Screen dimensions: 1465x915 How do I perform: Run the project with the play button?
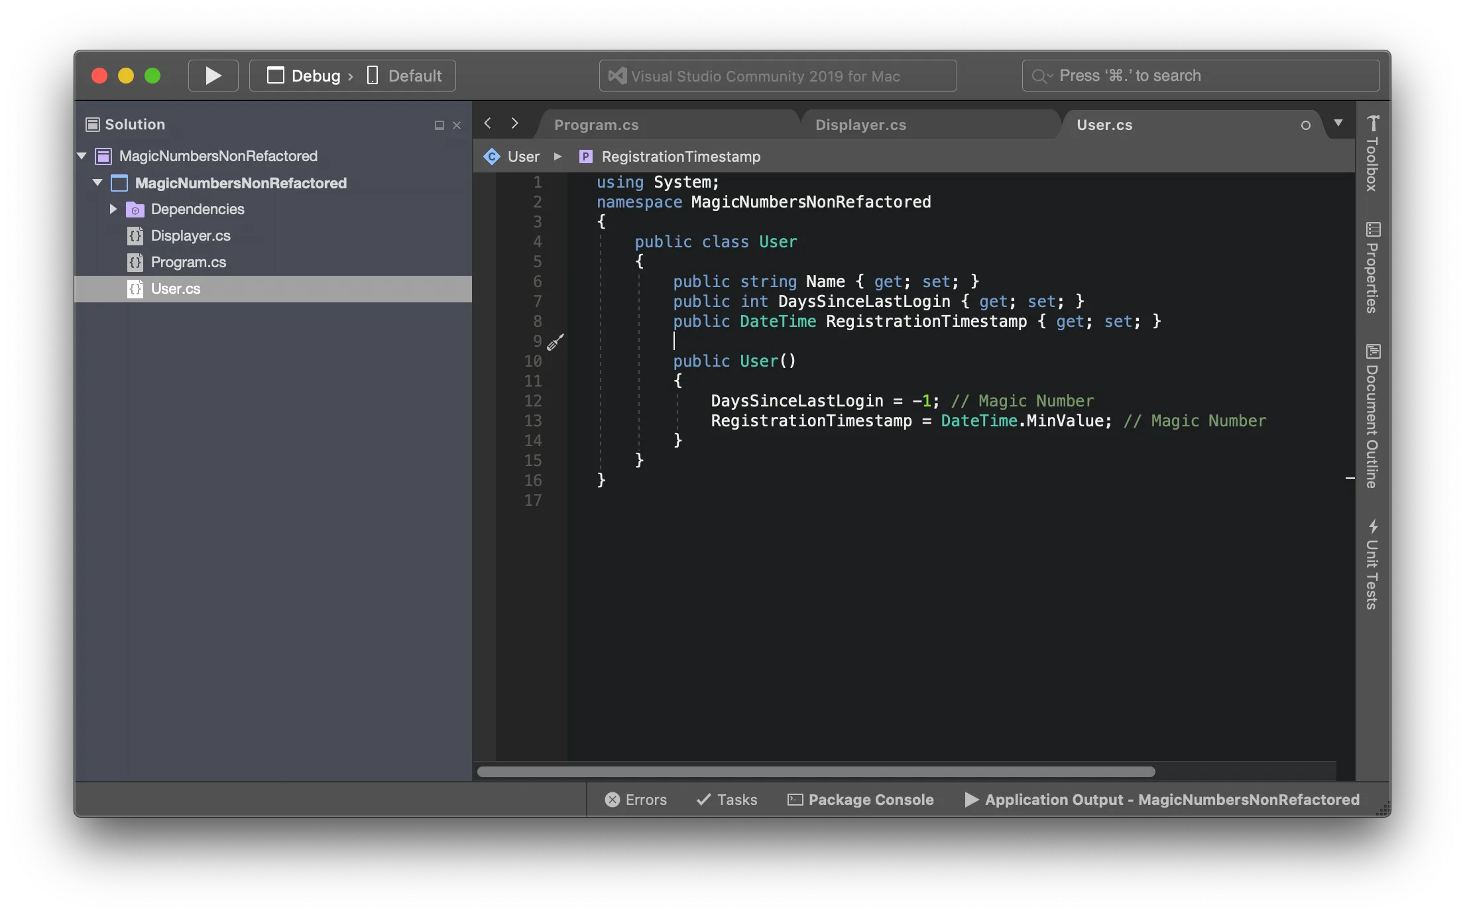click(213, 76)
